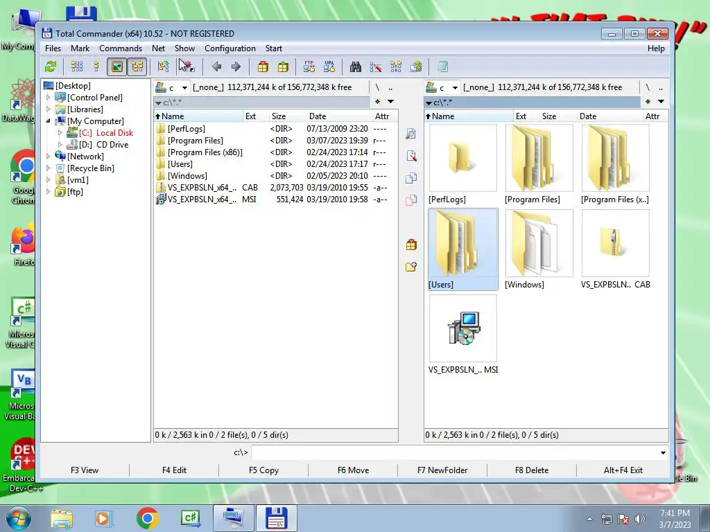Select Users folder thumbnail in right panel
The height and width of the screenshot is (532, 710).
click(x=462, y=249)
